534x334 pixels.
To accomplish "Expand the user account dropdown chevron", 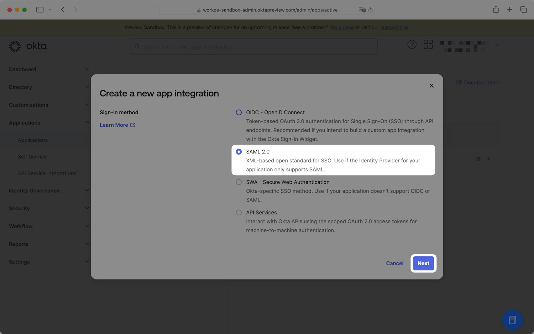I will [x=497, y=45].
